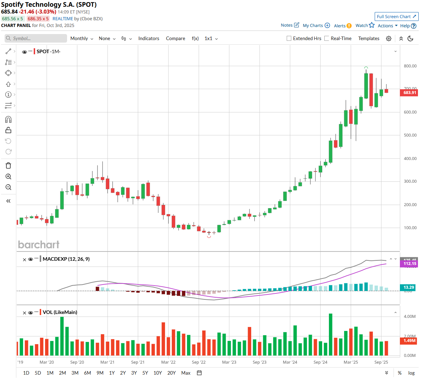Enable the Extended Hrs checkbox
This screenshot has width=424, height=381.
[x=289, y=38]
